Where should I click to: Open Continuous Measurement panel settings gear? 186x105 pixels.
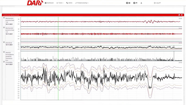click(182, 15)
